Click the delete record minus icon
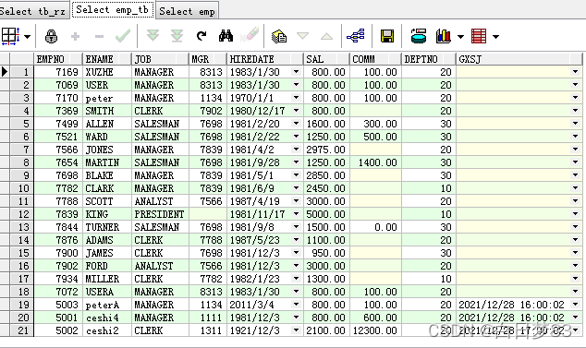Screen dimensions: 586x348 [99, 37]
